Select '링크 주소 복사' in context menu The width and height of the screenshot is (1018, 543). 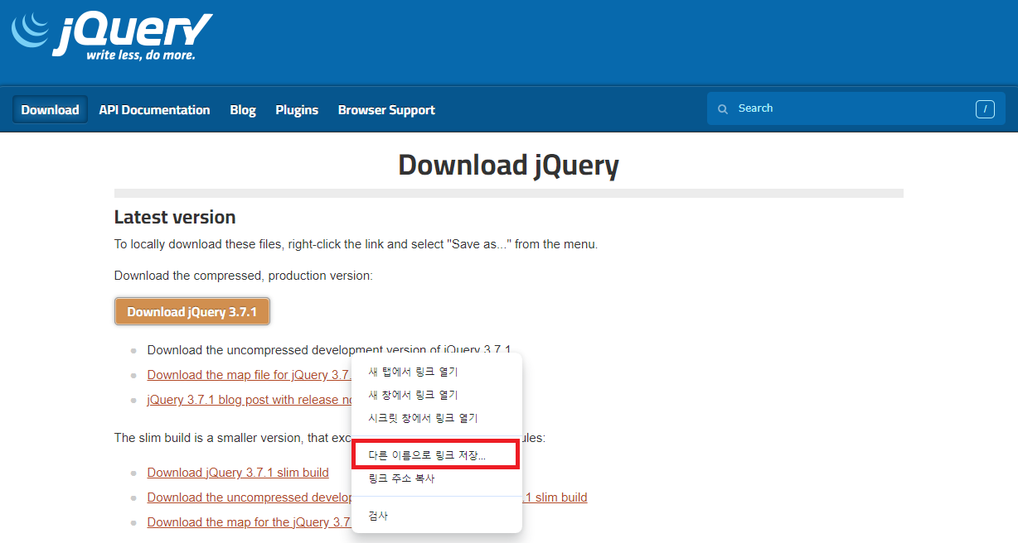(437, 478)
